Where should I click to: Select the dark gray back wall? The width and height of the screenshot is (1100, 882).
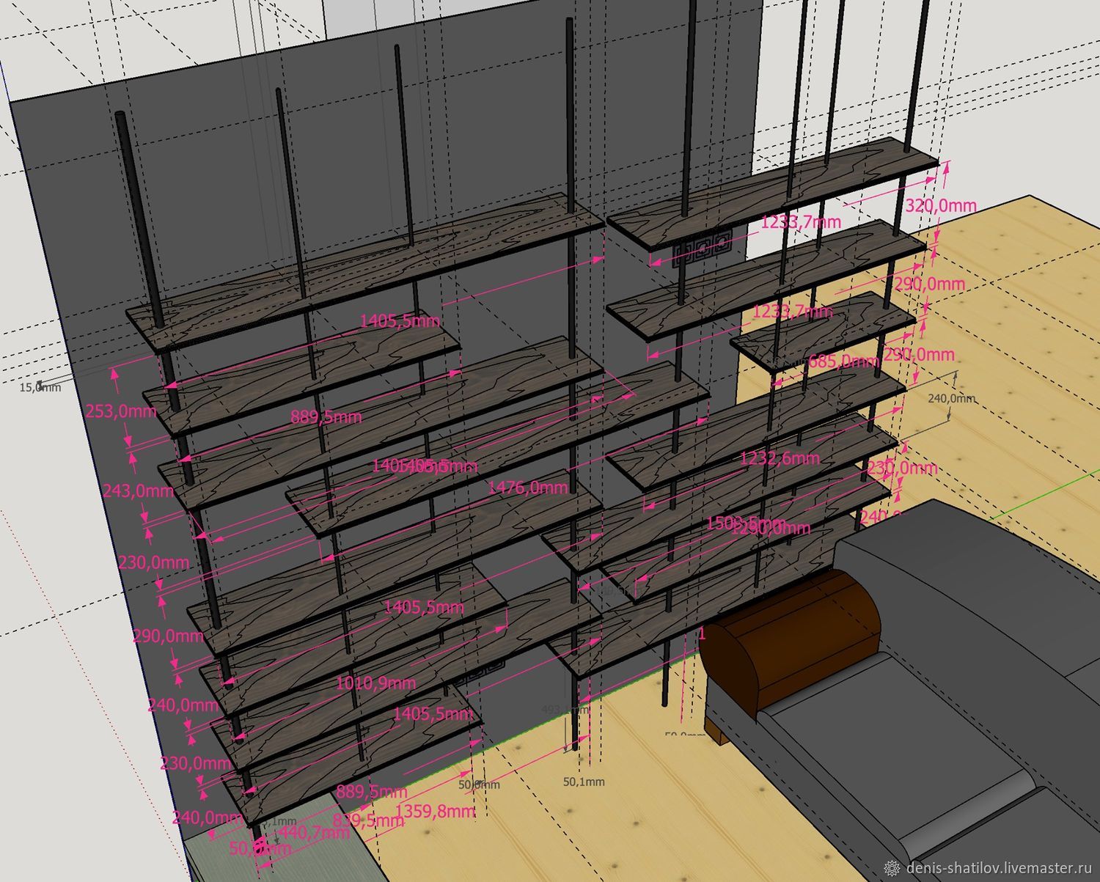pyautogui.click(x=88, y=220)
